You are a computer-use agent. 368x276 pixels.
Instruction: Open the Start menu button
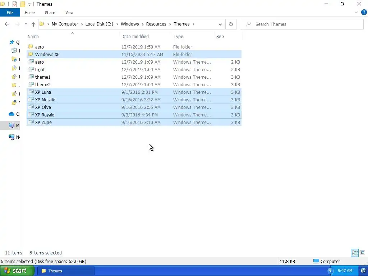pyautogui.click(x=17, y=271)
